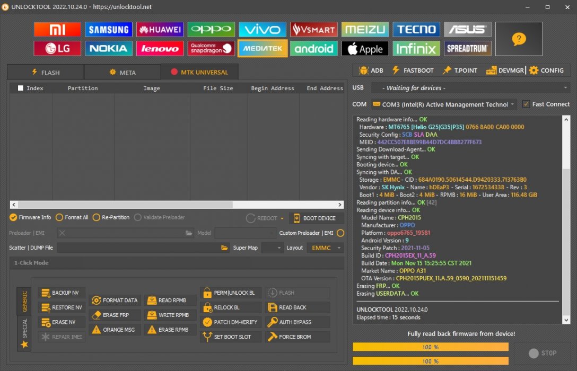Click the BOOT DEVICE button

317,218
